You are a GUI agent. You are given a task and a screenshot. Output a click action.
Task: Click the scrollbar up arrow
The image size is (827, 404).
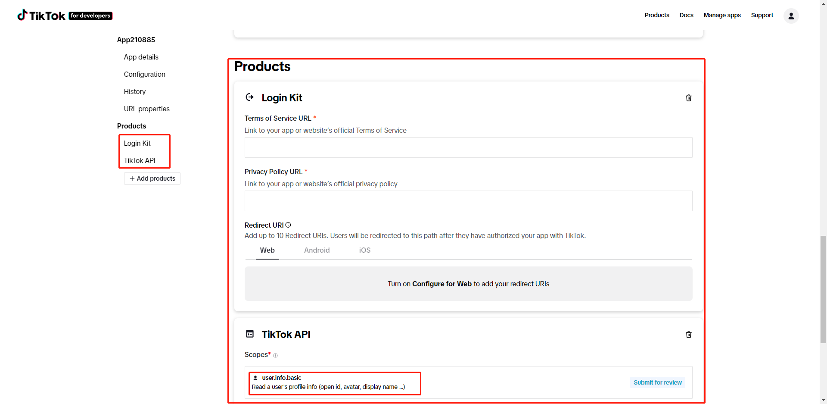point(823,3)
